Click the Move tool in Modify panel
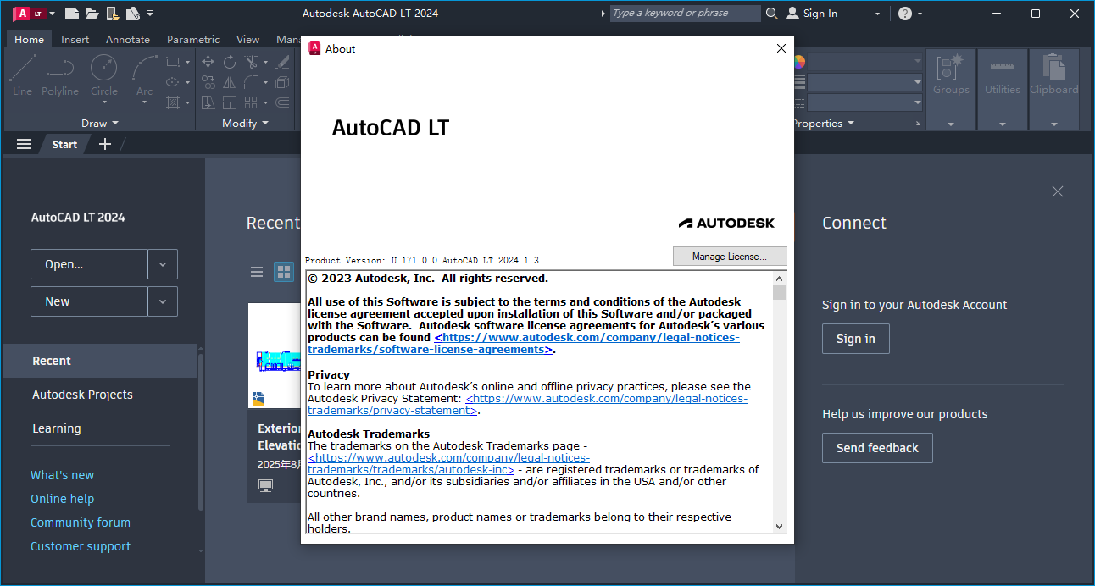Screen dimensions: 1095x586 [208, 61]
